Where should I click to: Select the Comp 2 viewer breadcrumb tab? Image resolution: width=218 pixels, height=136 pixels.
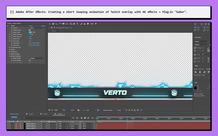point(54,31)
